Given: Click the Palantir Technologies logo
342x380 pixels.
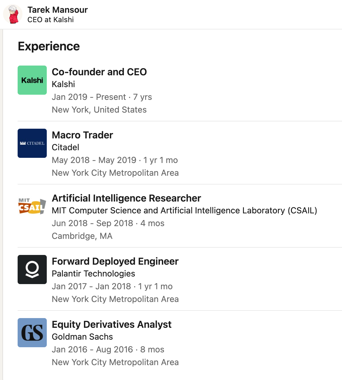Looking at the screenshot, I should pos(32,270).
